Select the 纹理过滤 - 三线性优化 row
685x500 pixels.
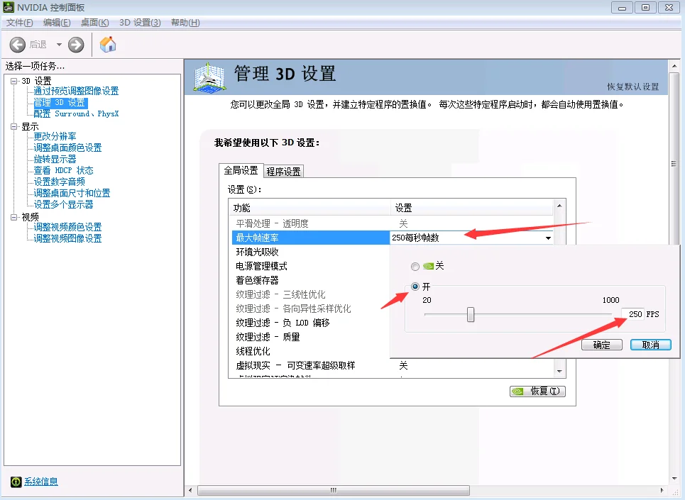(x=310, y=294)
